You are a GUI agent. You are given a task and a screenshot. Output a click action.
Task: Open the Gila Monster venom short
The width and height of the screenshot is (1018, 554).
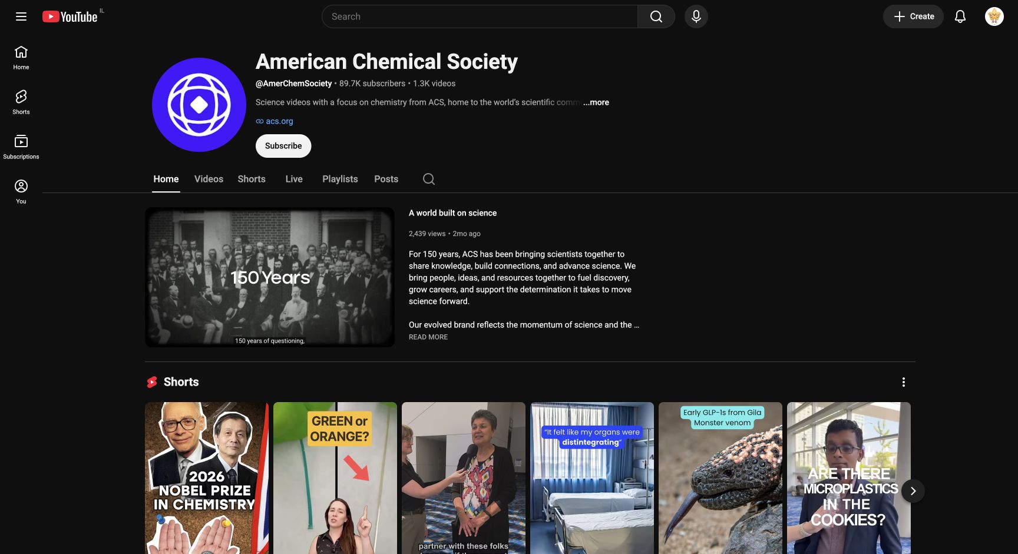(x=720, y=478)
